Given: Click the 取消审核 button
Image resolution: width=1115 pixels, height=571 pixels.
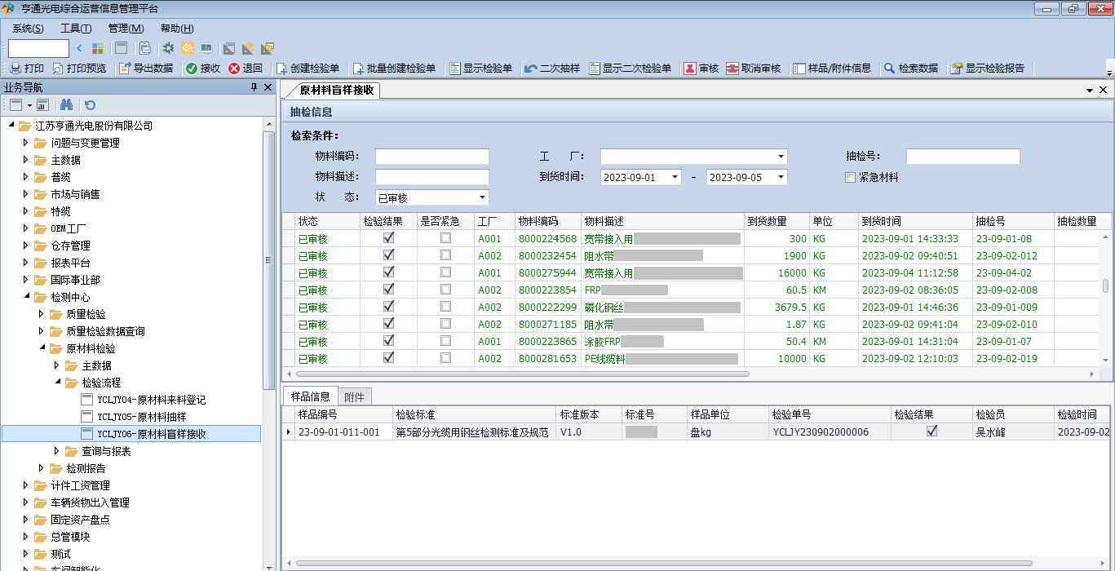Looking at the screenshot, I should 753,69.
